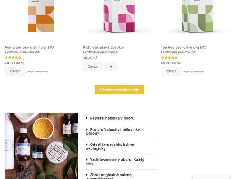Open the star rating of Pomeranč olej
239x179 pixels.
tap(13, 58)
